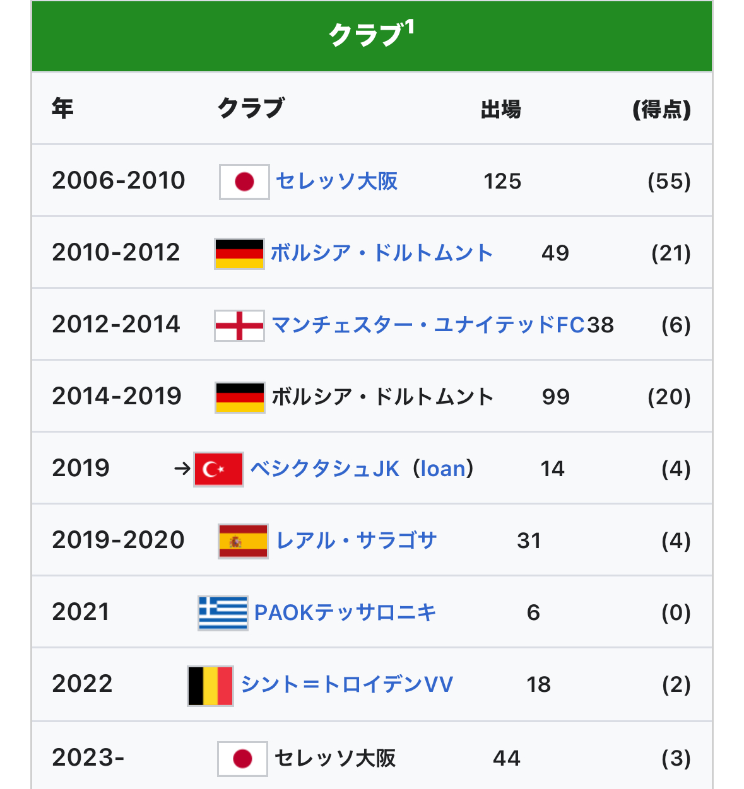The image size is (744, 789).
Task: Click the loan arrow before the Turkey flag
Action: tap(182, 469)
